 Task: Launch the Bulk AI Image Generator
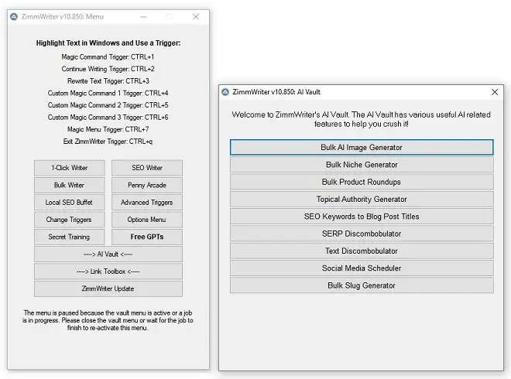(x=362, y=147)
